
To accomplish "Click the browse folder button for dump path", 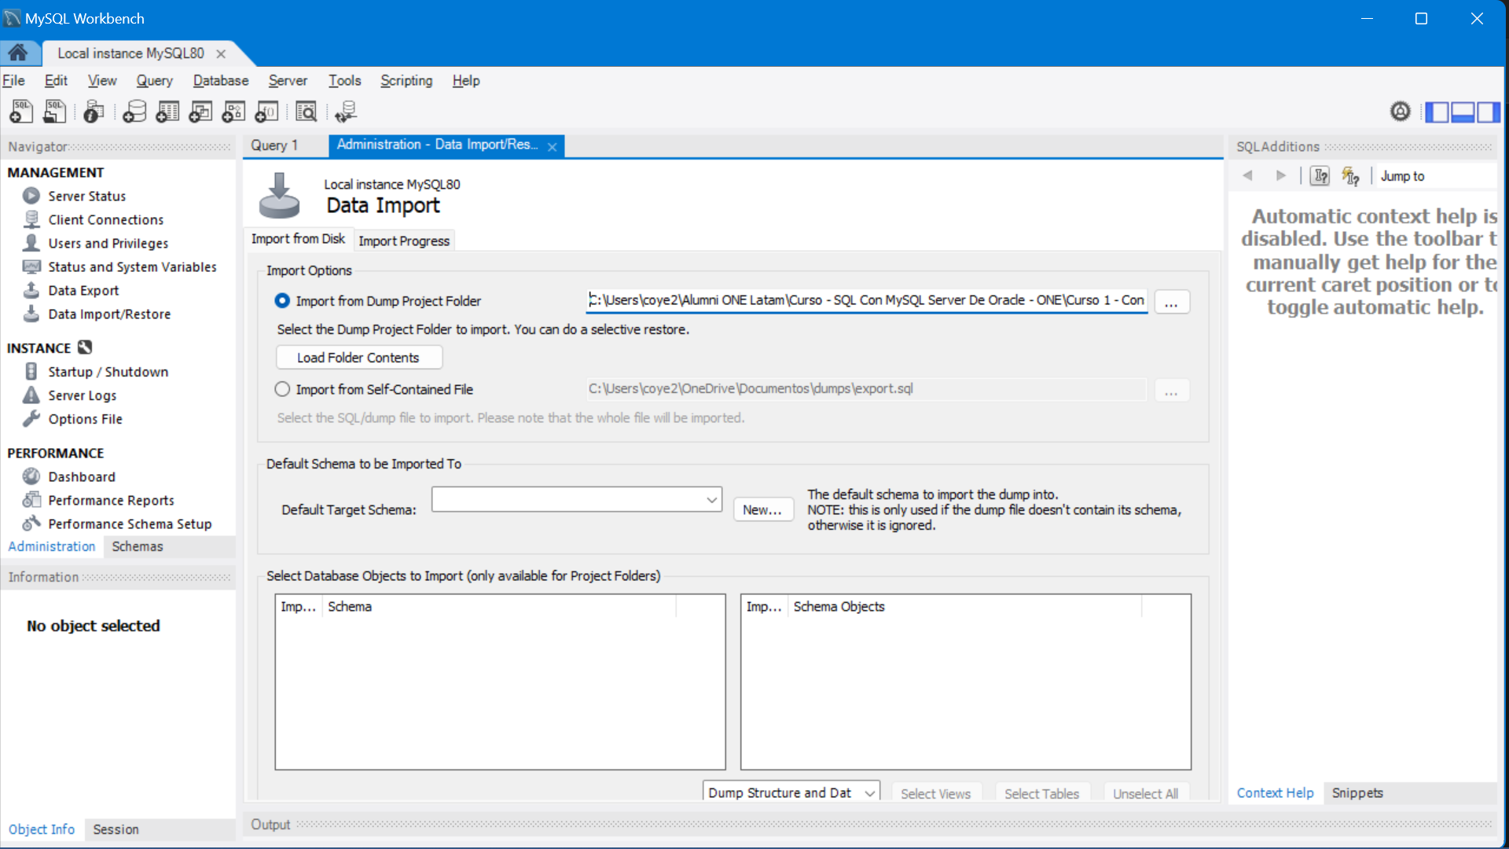I will click(x=1171, y=300).
